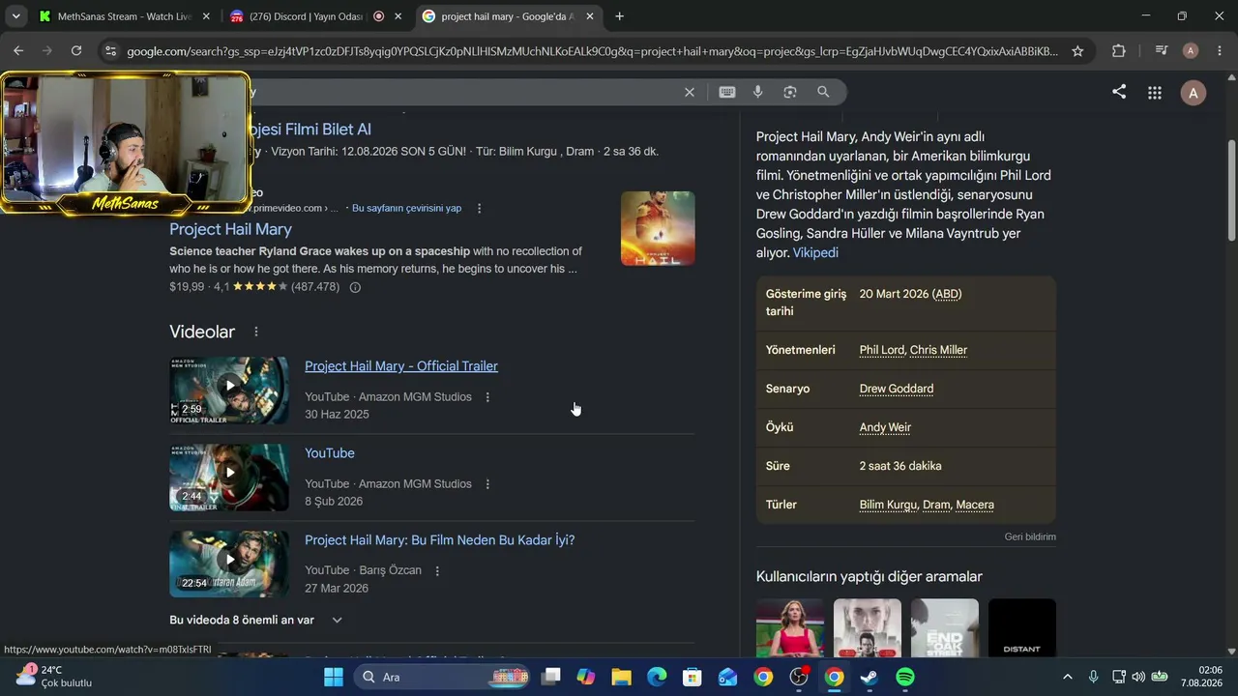Click the page vertical scrollbar

pyautogui.click(x=1231, y=190)
